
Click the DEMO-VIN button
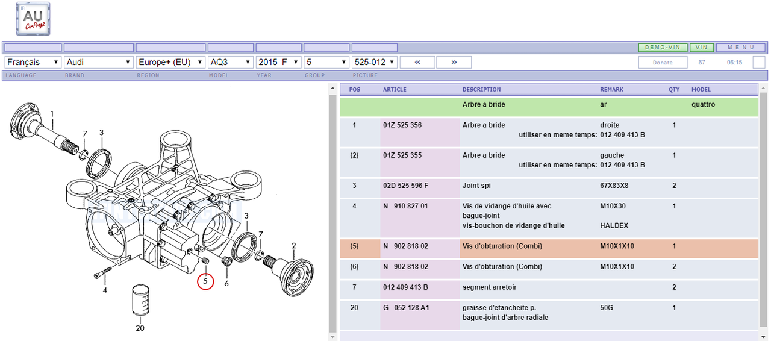663,48
